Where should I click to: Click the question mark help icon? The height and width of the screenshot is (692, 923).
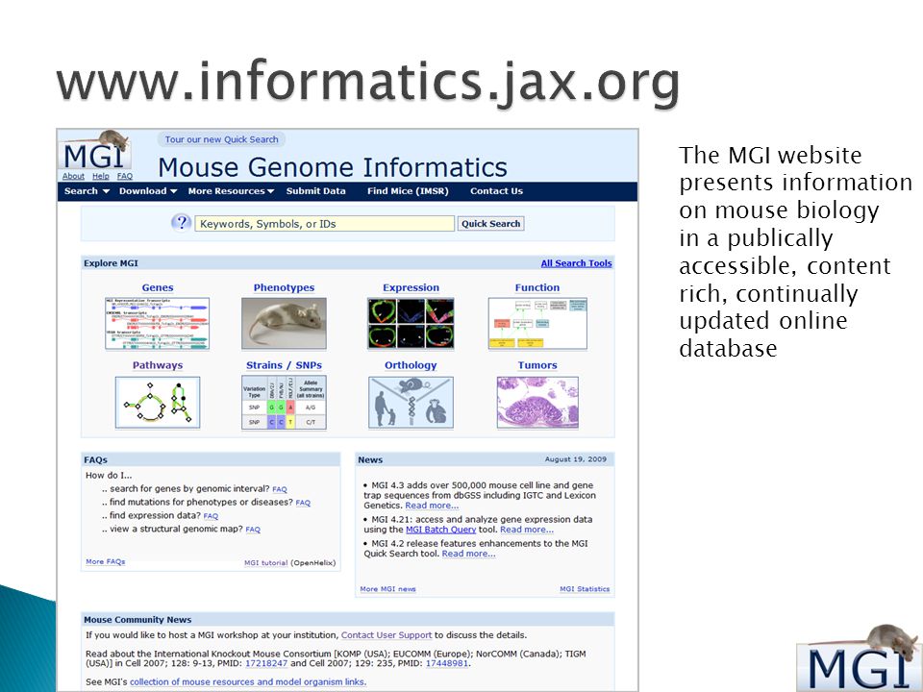182,223
